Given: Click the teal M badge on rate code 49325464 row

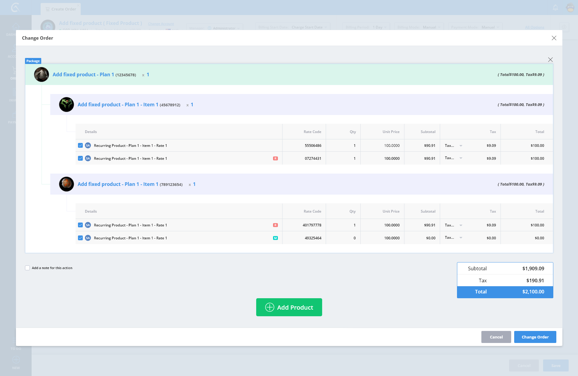Looking at the screenshot, I should click(275, 238).
